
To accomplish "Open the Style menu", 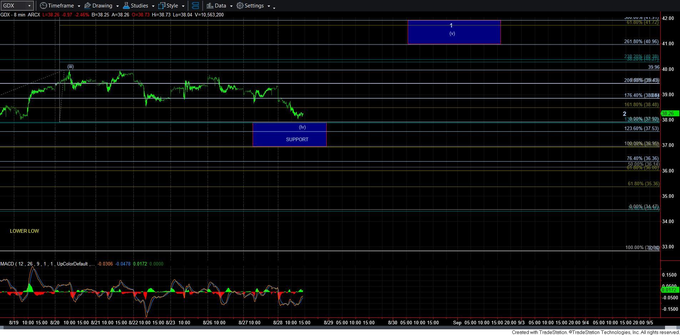I will click(x=172, y=6).
